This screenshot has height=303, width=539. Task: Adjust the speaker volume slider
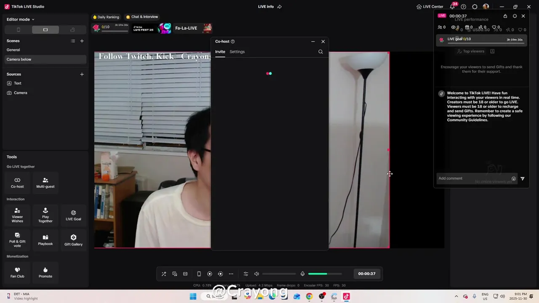pyautogui.click(x=279, y=274)
